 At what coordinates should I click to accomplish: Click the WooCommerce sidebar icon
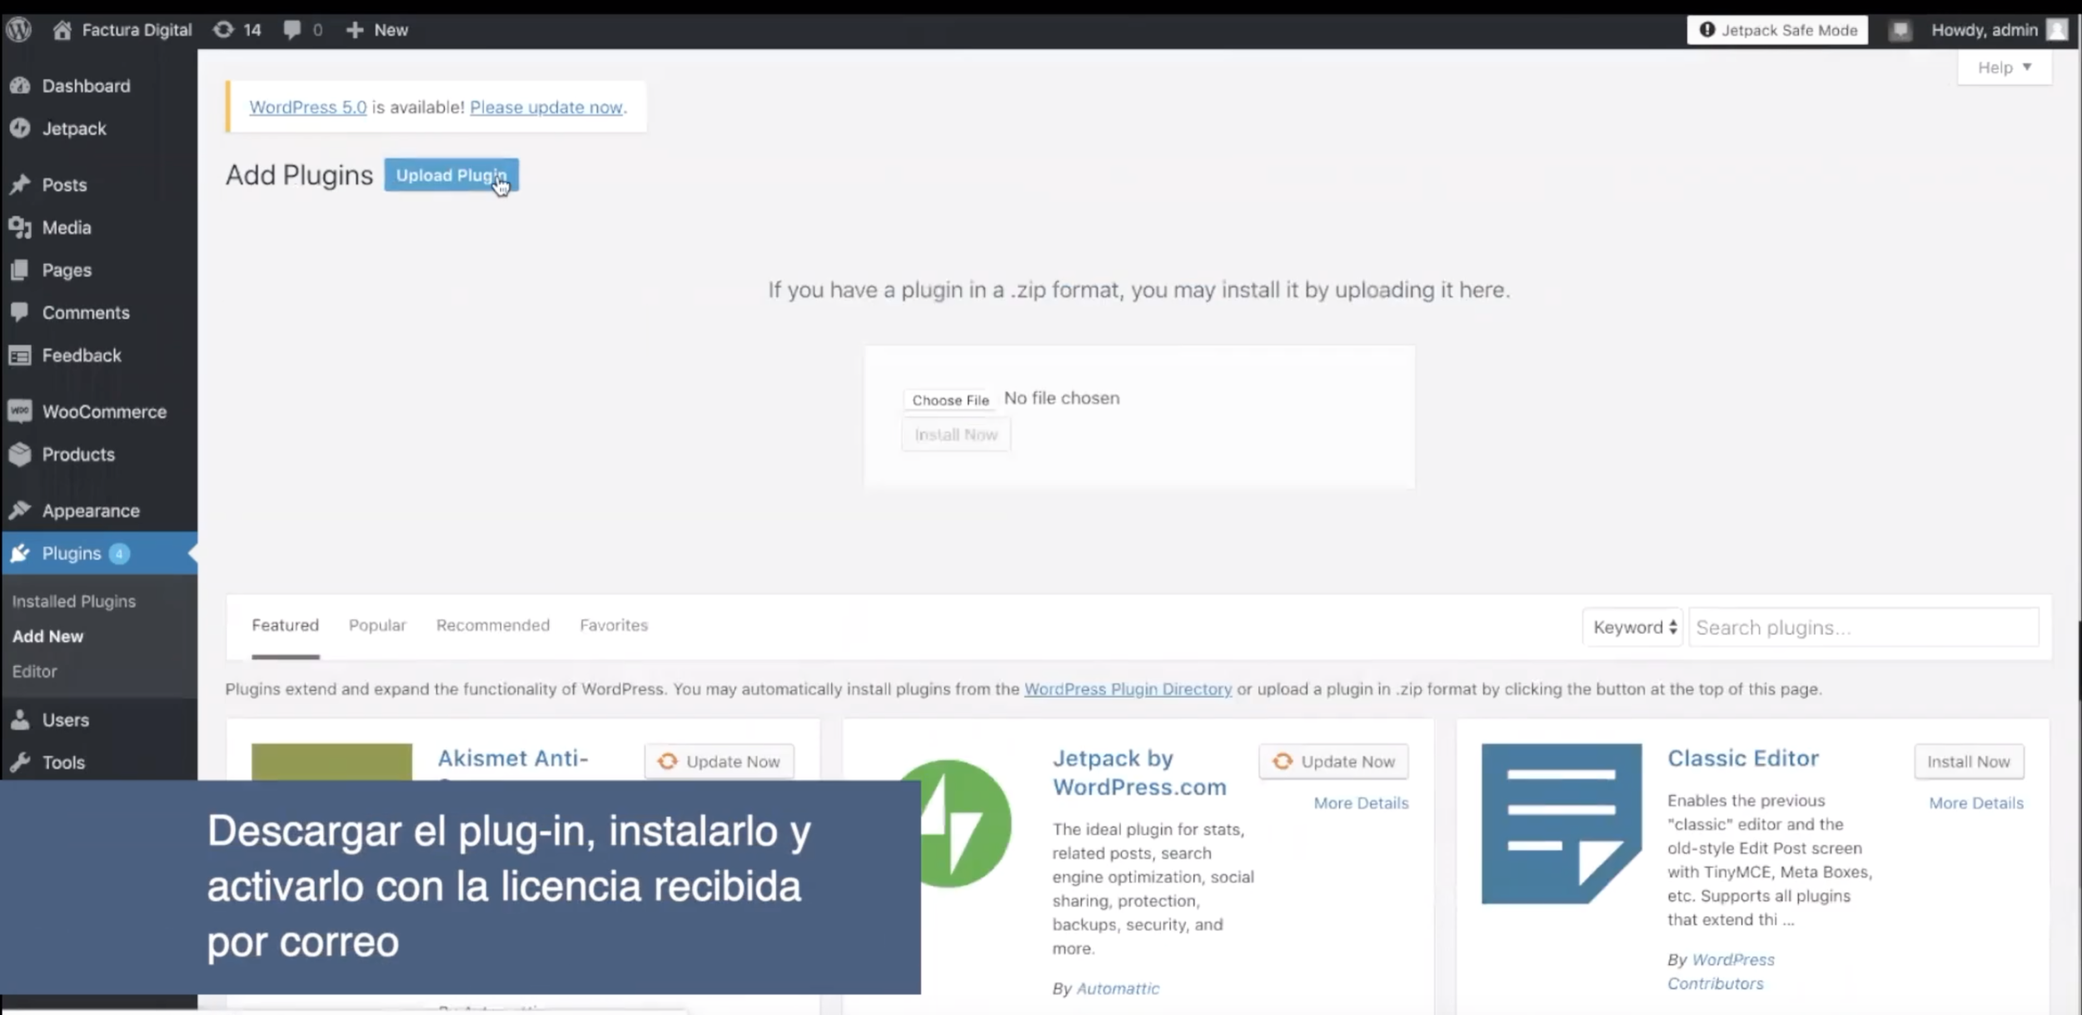pyautogui.click(x=20, y=411)
